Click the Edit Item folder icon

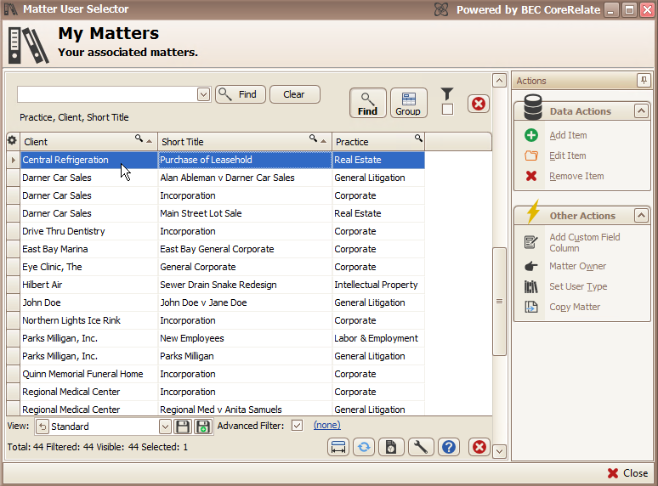531,155
